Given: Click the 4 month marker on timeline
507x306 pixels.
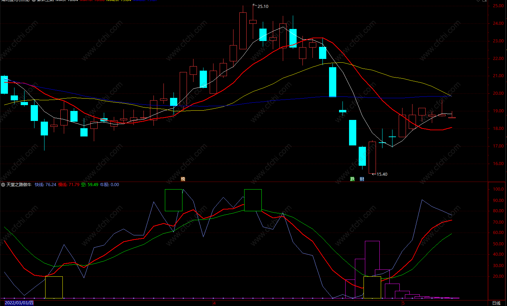Looking at the screenshot, I should point(214,303).
